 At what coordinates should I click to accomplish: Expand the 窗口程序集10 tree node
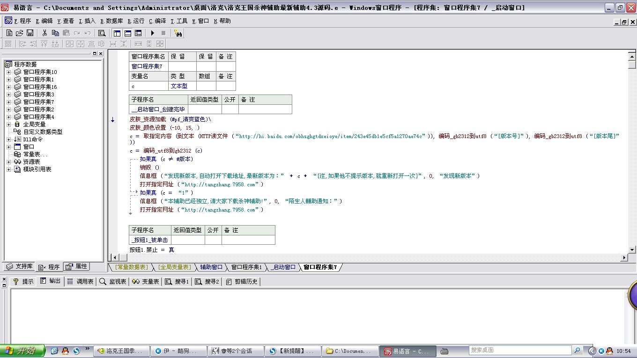pyautogui.click(x=8, y=72)
